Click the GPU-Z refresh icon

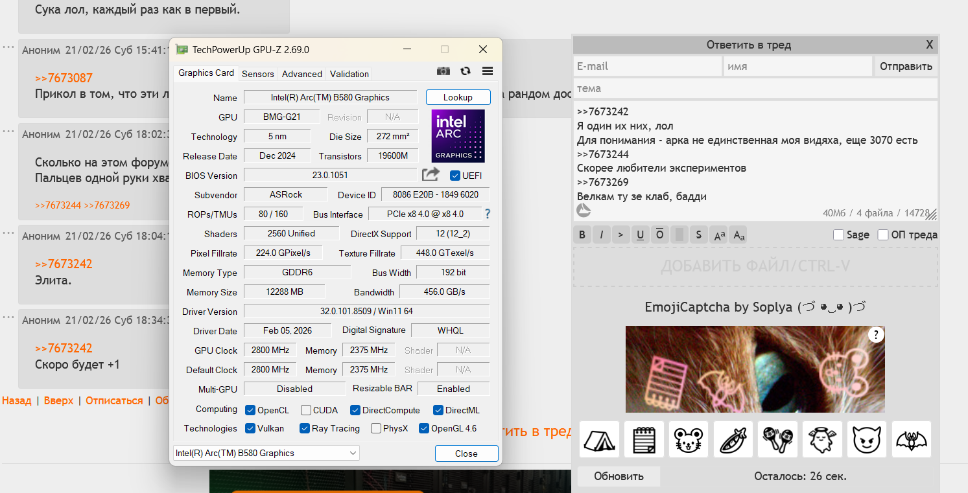click(466, 71)
